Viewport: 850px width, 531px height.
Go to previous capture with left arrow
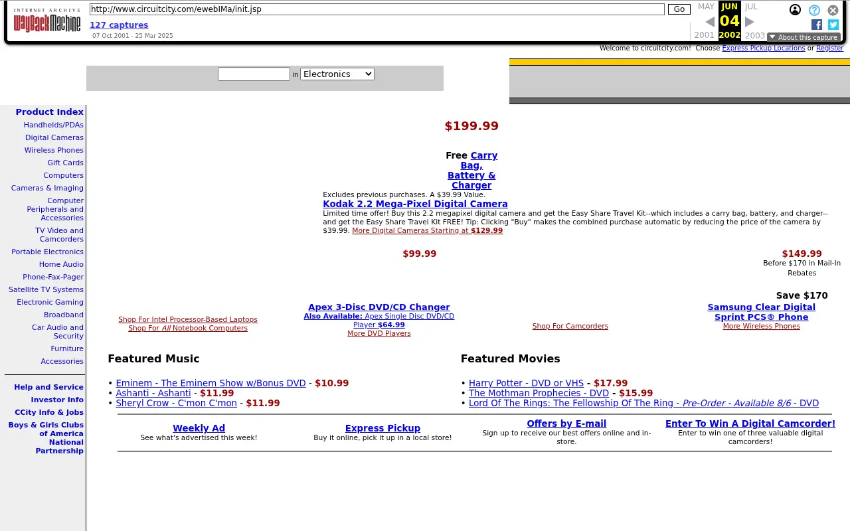click(709, 22)
